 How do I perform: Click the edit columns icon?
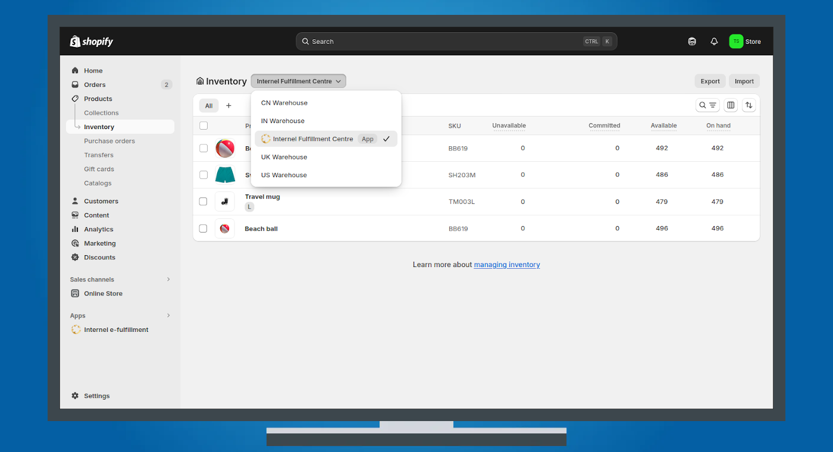click(x=731, y=105)
